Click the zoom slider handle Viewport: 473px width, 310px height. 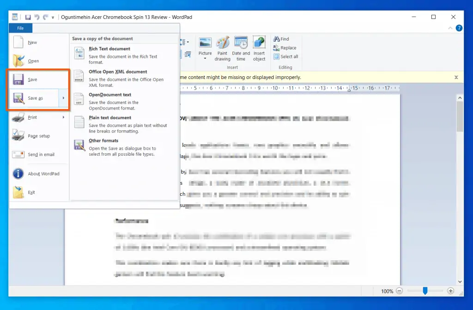pos(425,291)
